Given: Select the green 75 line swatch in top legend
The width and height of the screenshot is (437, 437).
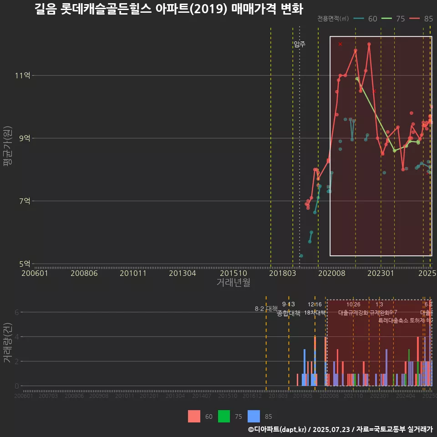Looking at the screenshot, I should coord(386,19).
